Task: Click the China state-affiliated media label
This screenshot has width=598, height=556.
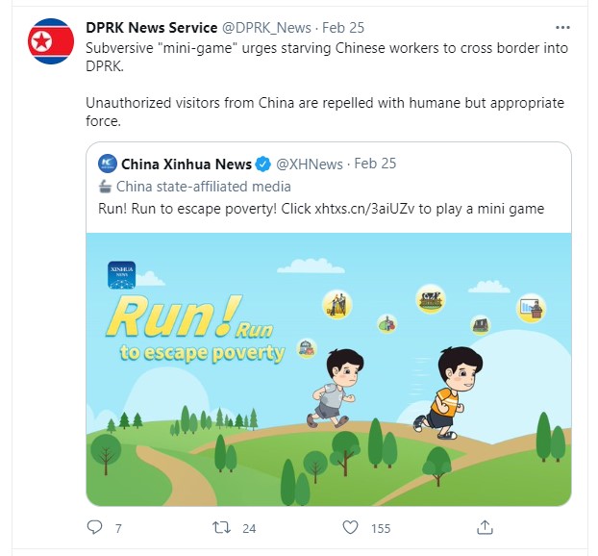Action: tap(204, 187)
